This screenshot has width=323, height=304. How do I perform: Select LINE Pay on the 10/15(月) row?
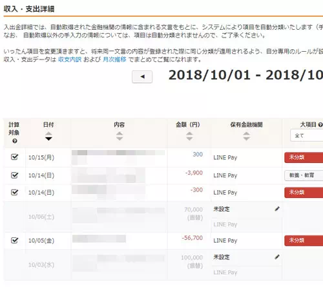(225, 158)
